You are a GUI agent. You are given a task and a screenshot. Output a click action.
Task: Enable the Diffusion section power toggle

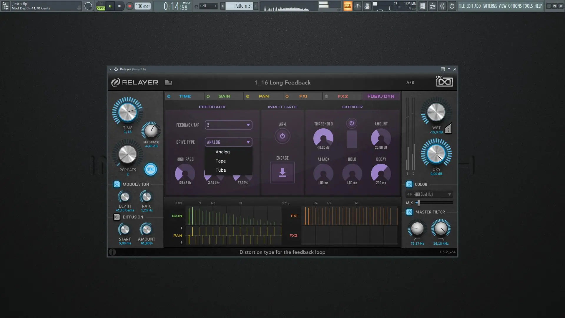point(117,217)
